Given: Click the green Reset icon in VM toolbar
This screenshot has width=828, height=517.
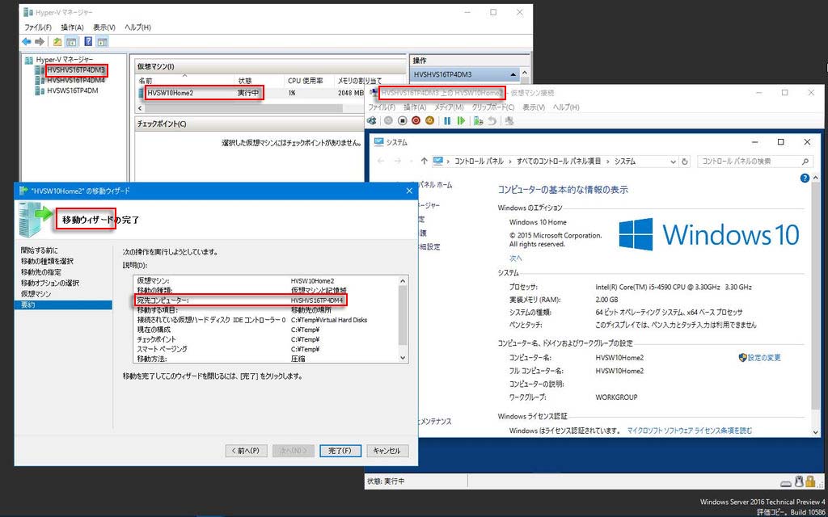Looking at the screenshot, I should click(x=461, y=121).
